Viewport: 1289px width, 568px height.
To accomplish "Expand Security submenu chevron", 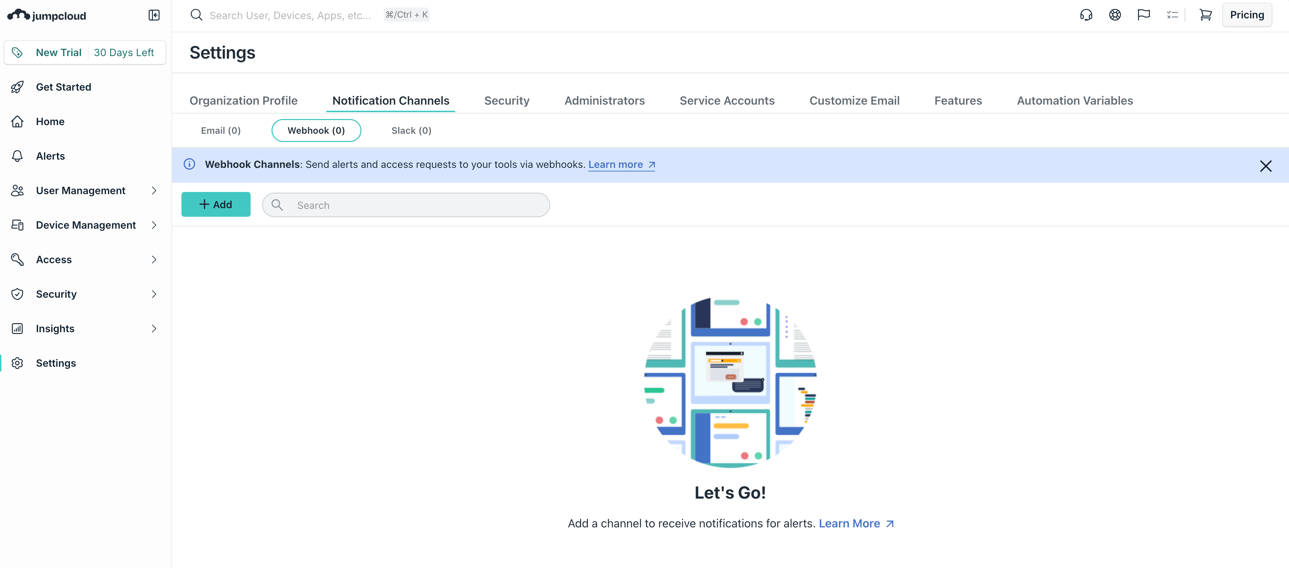I will pyautogui.click(x=154, y=294).
